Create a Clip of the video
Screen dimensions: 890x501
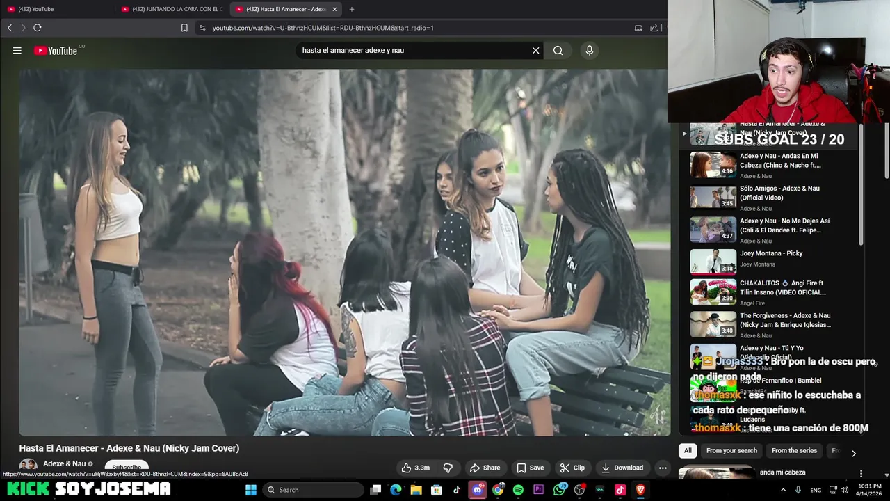572,468
